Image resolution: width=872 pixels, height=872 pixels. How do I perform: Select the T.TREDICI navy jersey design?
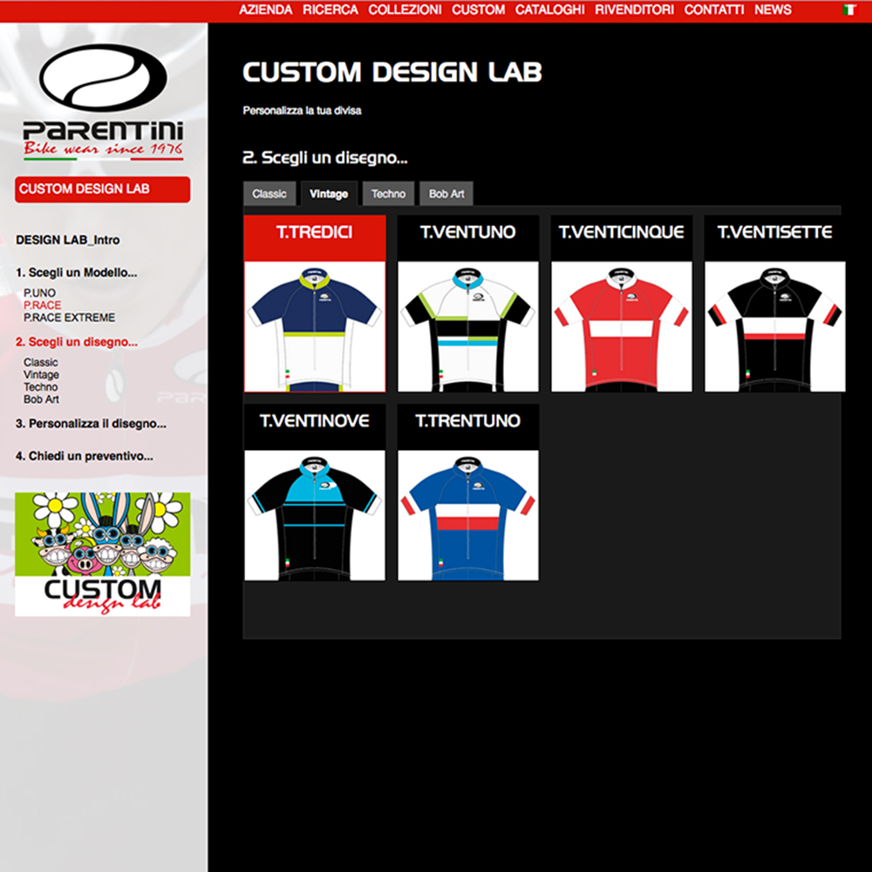tap(315, 326)
